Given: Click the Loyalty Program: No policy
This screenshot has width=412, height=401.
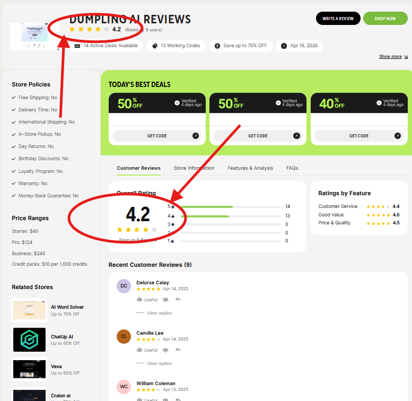Looking at the screenshot, I should click(x=37, y=171).
